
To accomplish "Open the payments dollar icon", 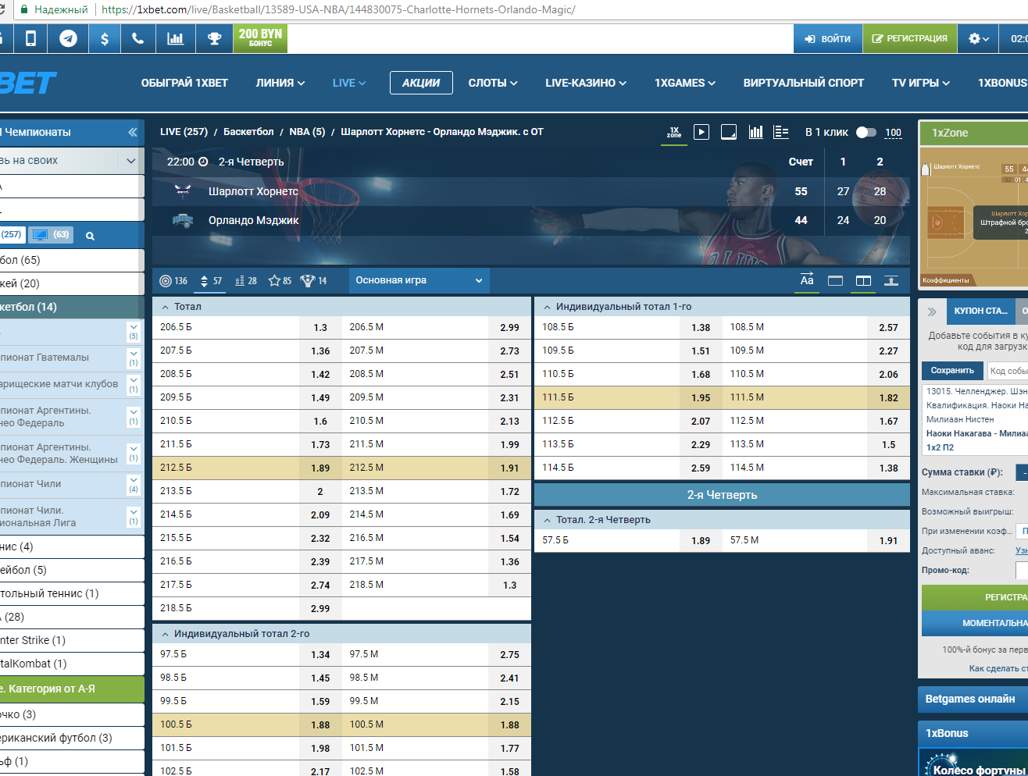I will (105, 38).
